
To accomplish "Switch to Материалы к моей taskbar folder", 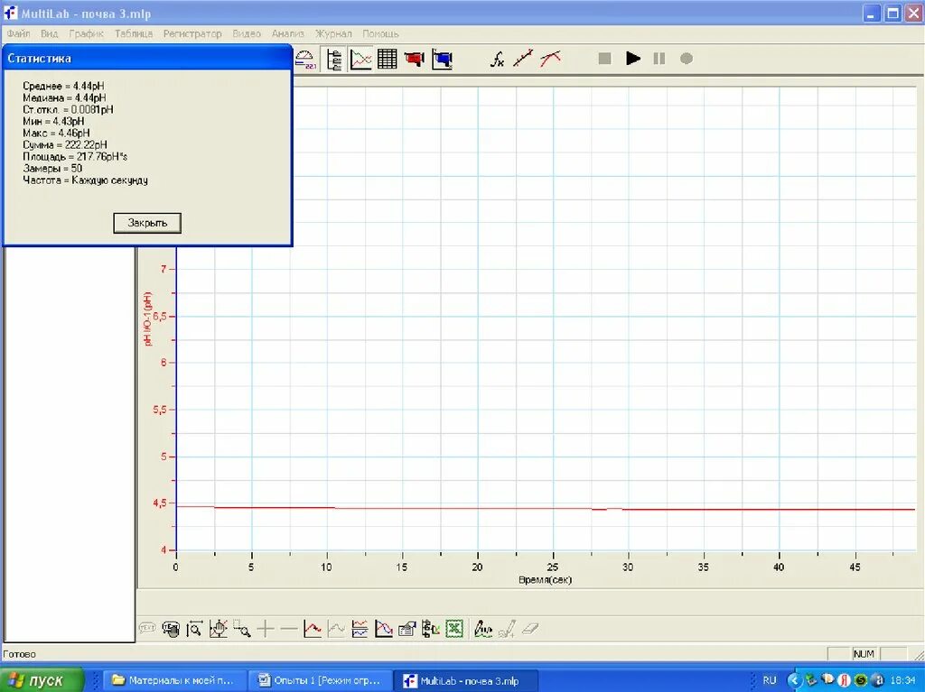I will point(173,680).
